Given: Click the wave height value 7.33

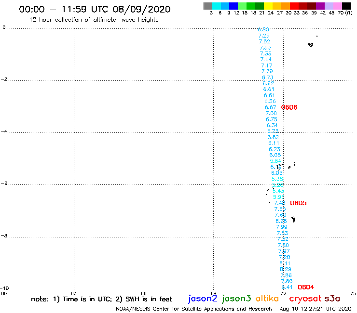Looking at the screenshot, I should pos(266,53).
